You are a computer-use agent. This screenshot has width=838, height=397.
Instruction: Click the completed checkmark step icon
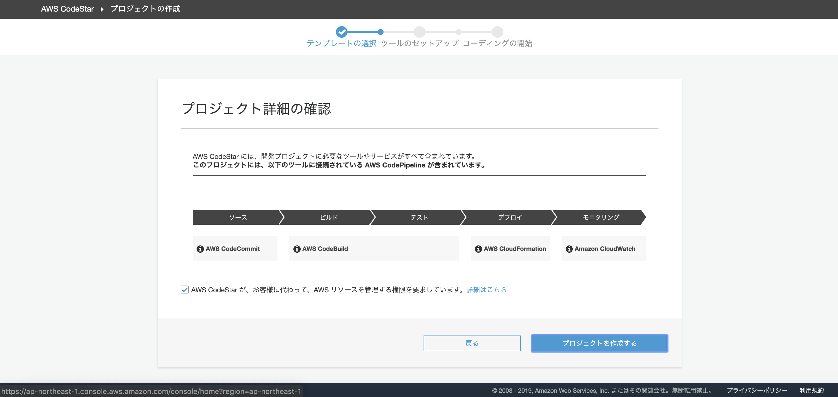pyautogui.click(x=342, y=32)
